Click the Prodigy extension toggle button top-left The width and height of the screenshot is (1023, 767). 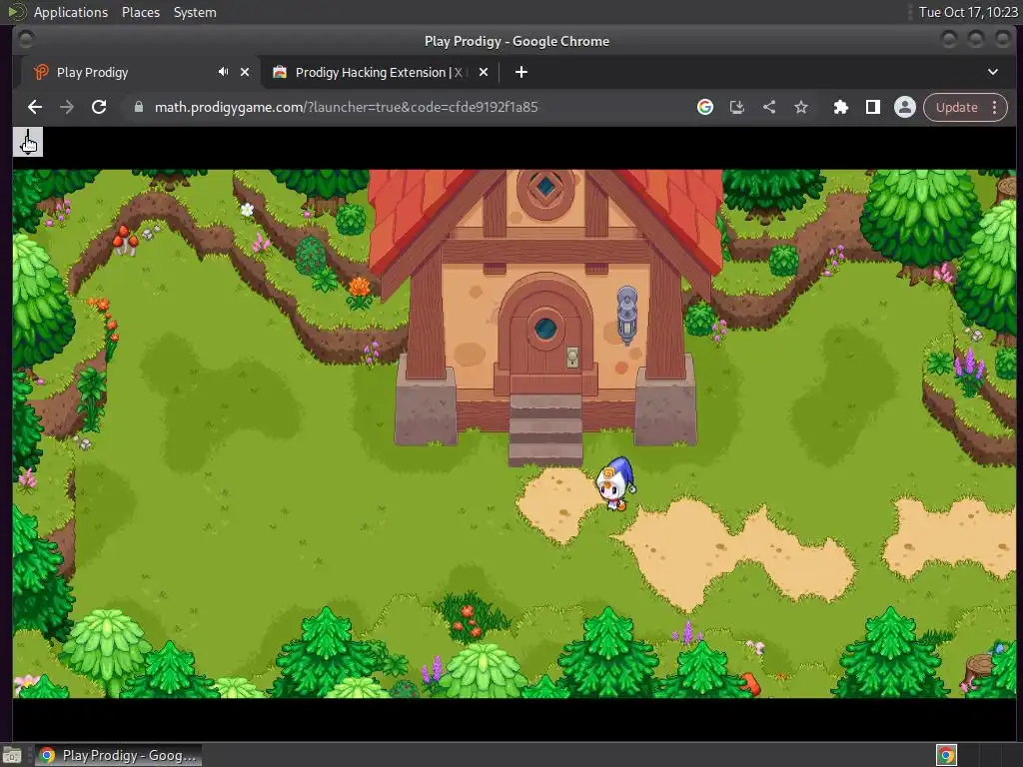pyautogui.click(x=28, y=142)
